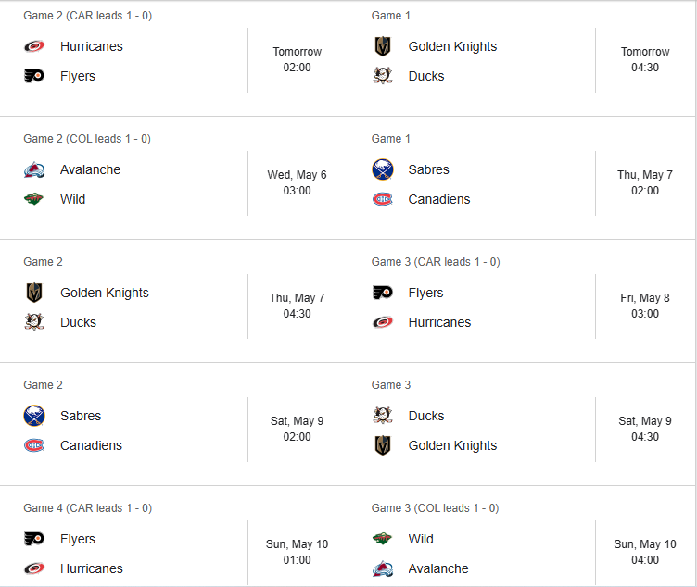The image size is (697, 587).
Task: Click the Sabres logo in Thu, May 7 game
Action: coord(383,169)
